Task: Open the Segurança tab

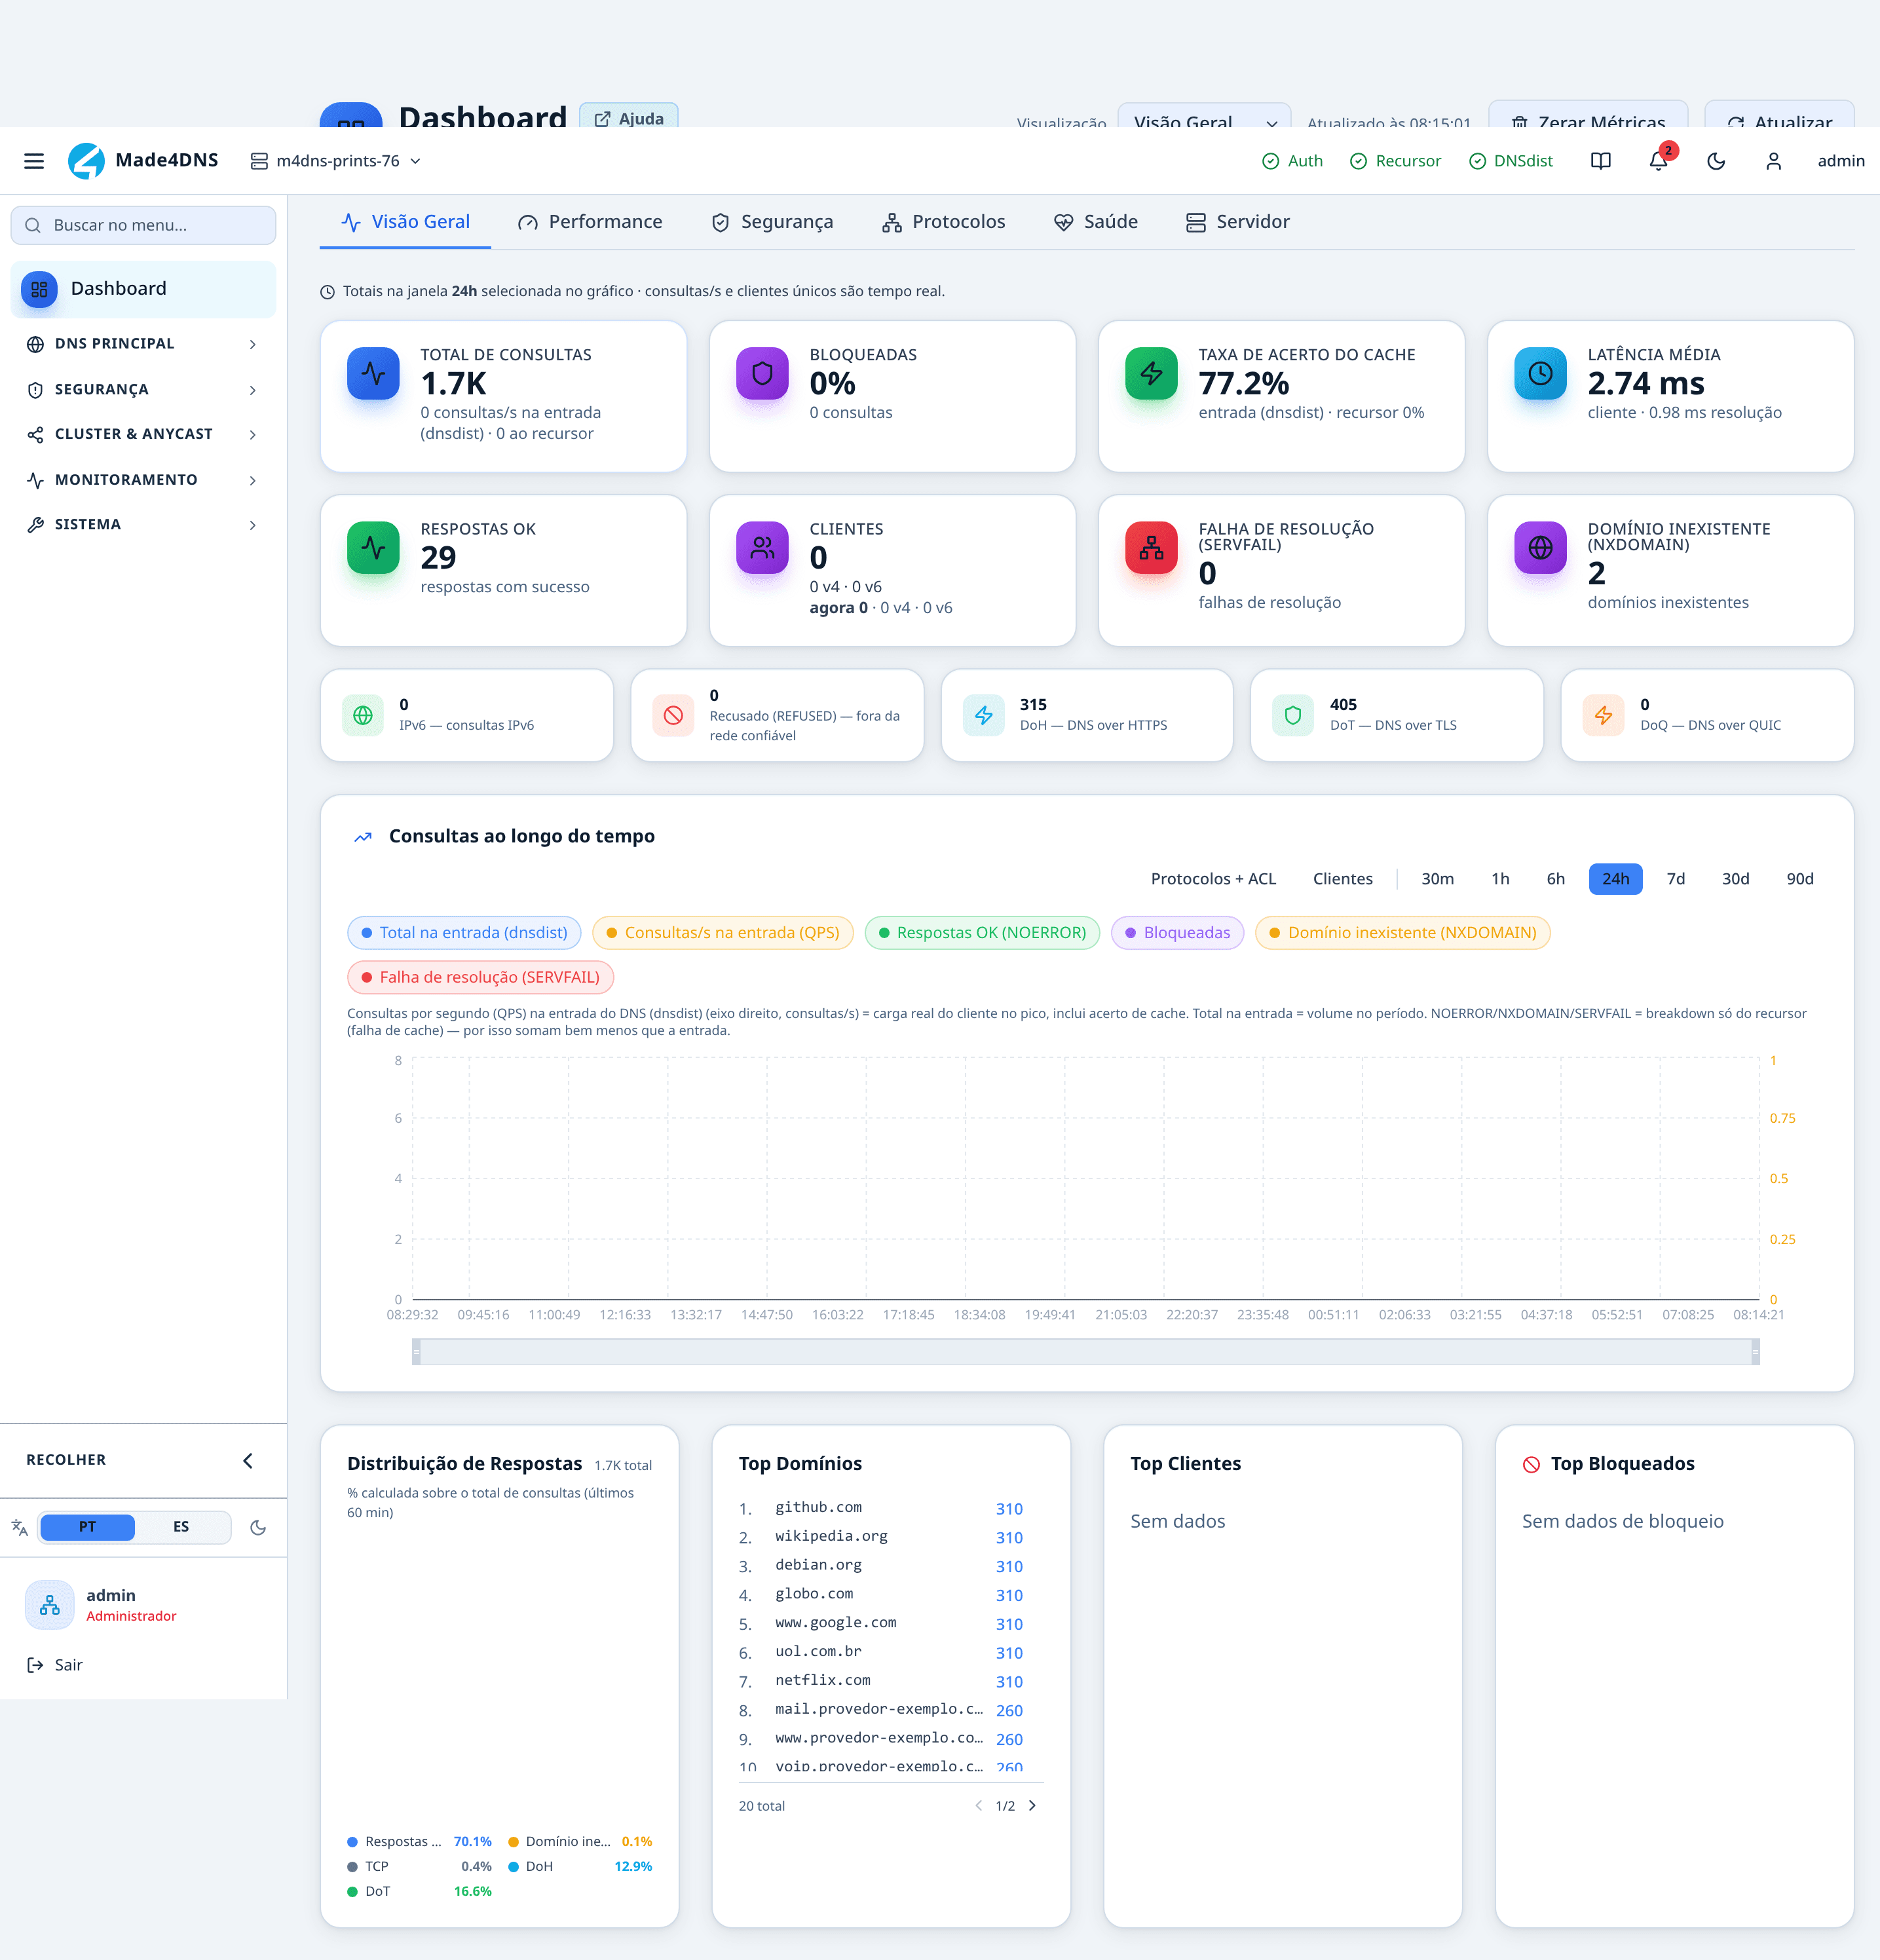Action: (772, 222)
